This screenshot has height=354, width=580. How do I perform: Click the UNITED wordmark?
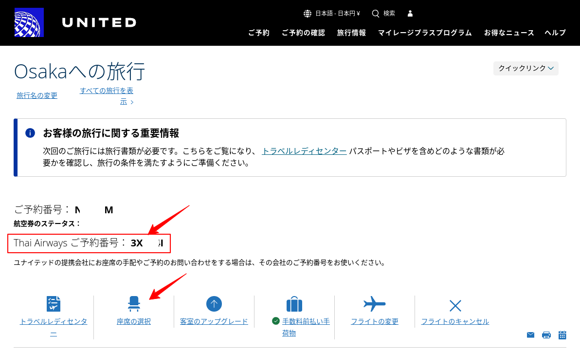click(99, 22)
